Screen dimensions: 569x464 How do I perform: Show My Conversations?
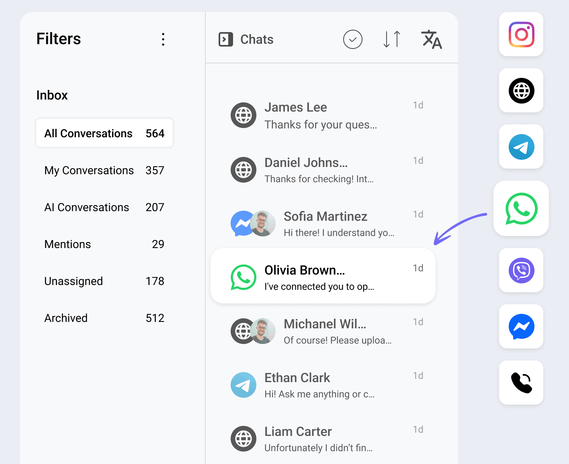pos(104,170)
